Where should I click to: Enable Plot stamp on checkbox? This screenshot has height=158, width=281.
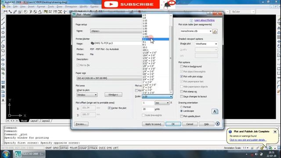[181, 92]
